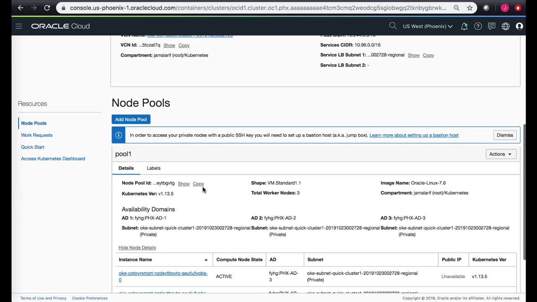This screenshot has height=302, width=537.
Task: Open Access Kubernetes Dashboard
Action: pos(53,159)
